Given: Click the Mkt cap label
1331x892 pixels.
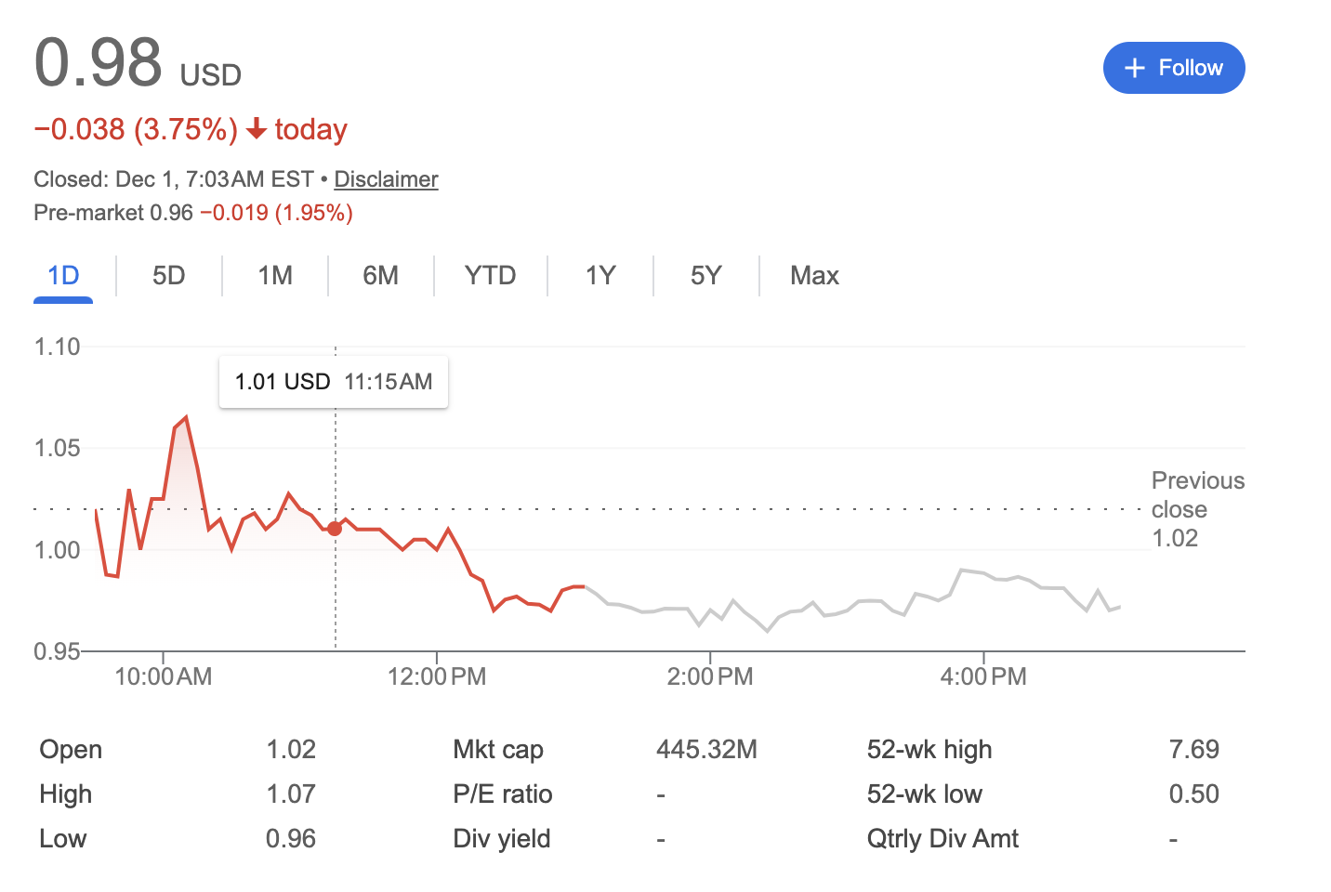Looking at the screenshot, I should click(x=498, y=750).
